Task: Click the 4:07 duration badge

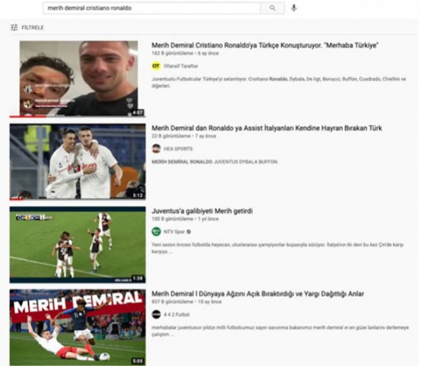Action: 138,112
